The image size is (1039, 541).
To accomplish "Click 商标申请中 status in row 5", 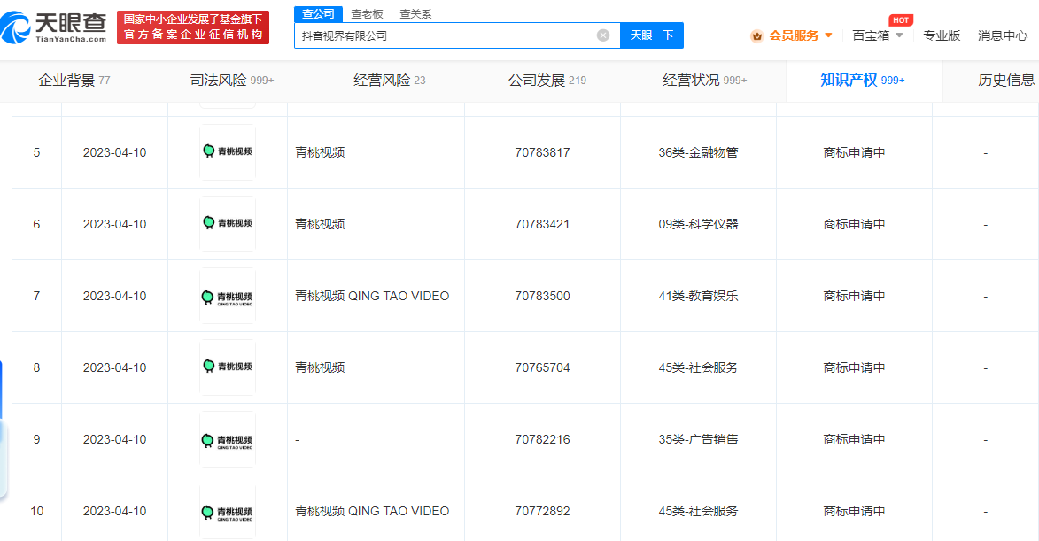I will tap(854, 152).
